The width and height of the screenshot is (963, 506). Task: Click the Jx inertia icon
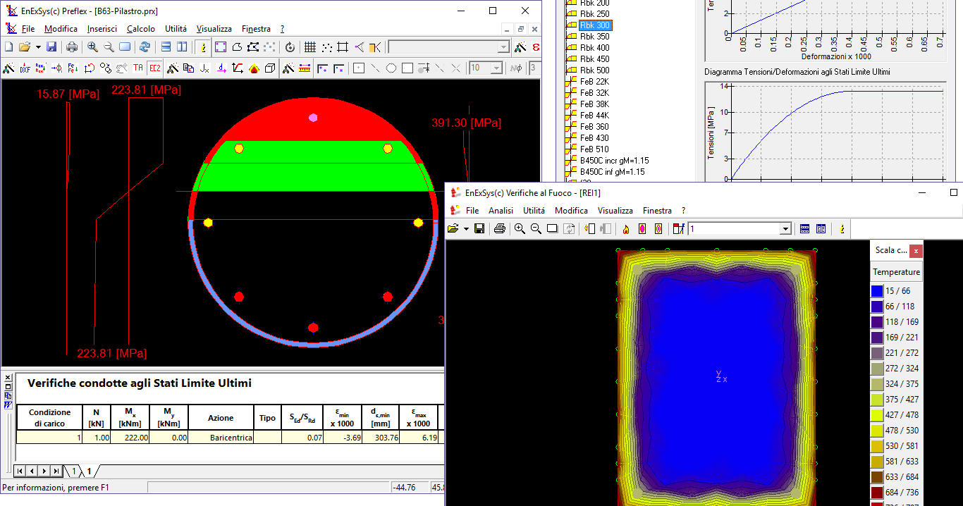point(204,68)
